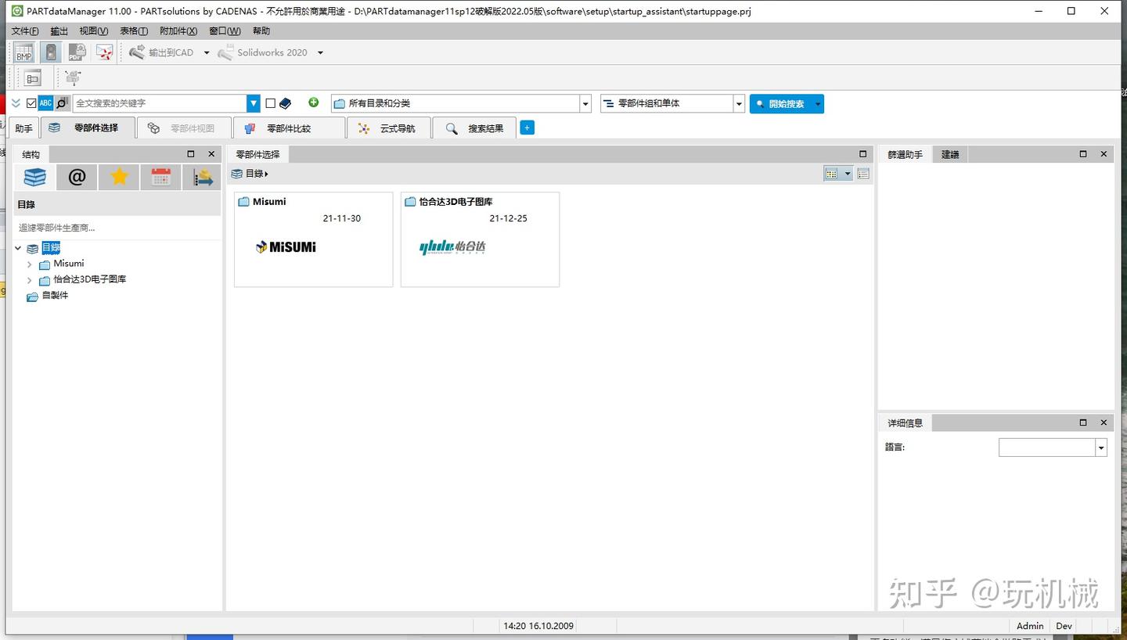Close the 结构 panel
Screen dimensions: 1127x640
[x=211, y=154]
